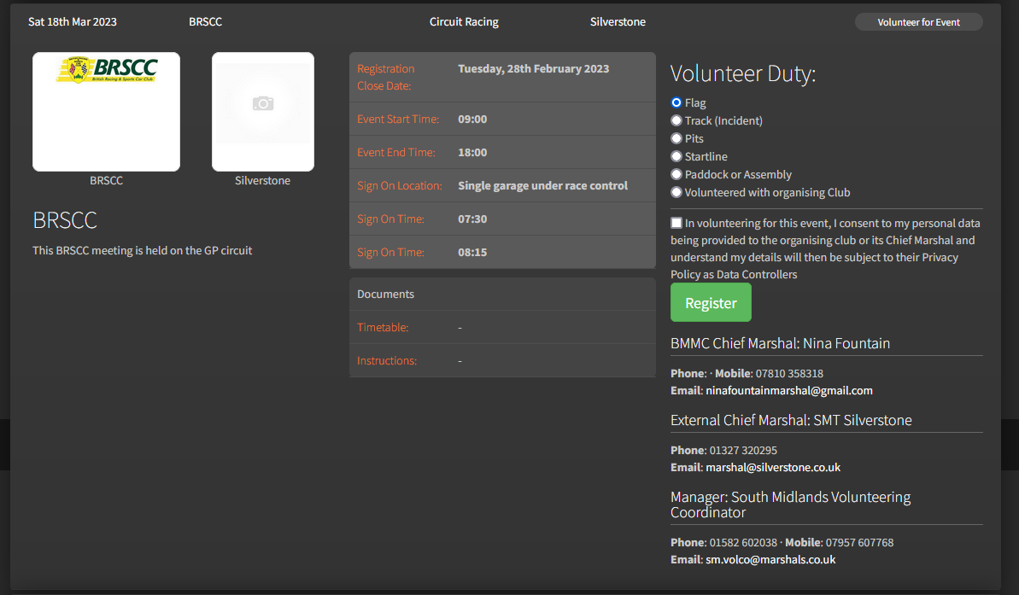Open the sm.volco@marshals.co.uk email link
1019x595 pixels.
click(x=770, y=559)
